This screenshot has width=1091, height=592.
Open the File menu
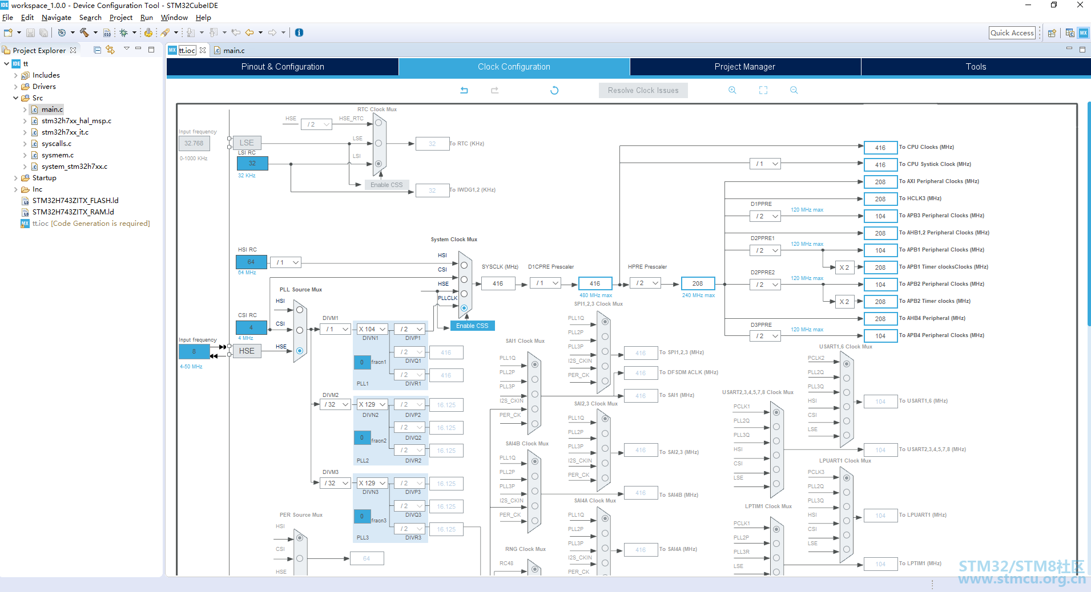[7, 18]
